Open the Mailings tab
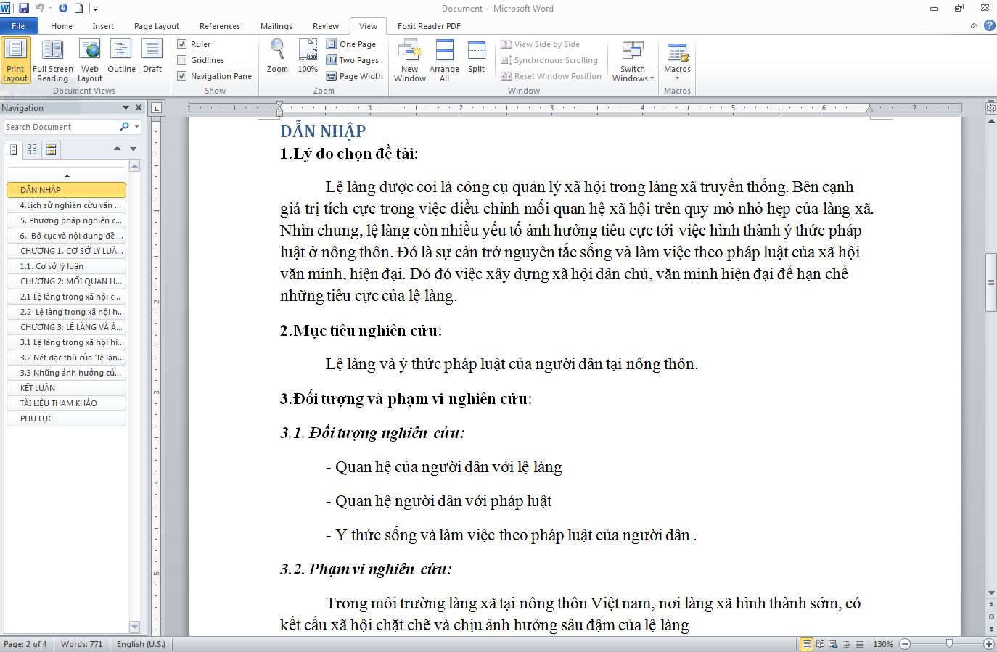 point(276,26)
